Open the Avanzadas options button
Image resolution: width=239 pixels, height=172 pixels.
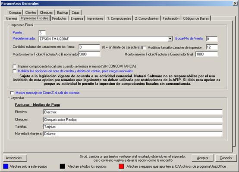click(x=15, y=158)
